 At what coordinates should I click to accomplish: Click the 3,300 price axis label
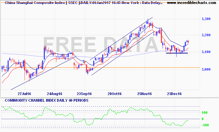click(x=206, y=19)
